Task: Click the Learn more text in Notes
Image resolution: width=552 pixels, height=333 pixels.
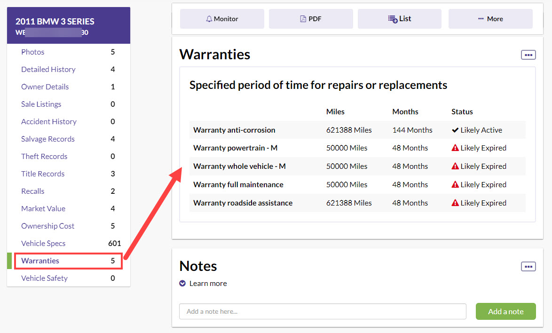Action: (x=208, y=283)
